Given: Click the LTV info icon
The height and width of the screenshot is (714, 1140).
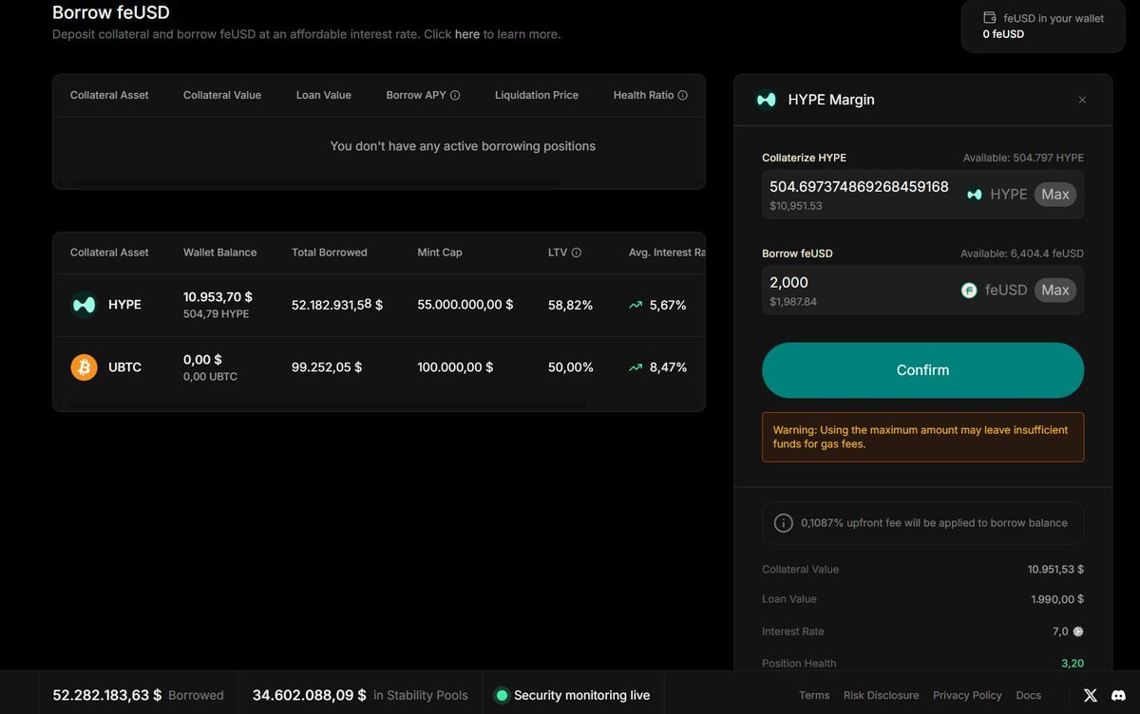Looking at the screenshot, I should (x=576, y=253).
